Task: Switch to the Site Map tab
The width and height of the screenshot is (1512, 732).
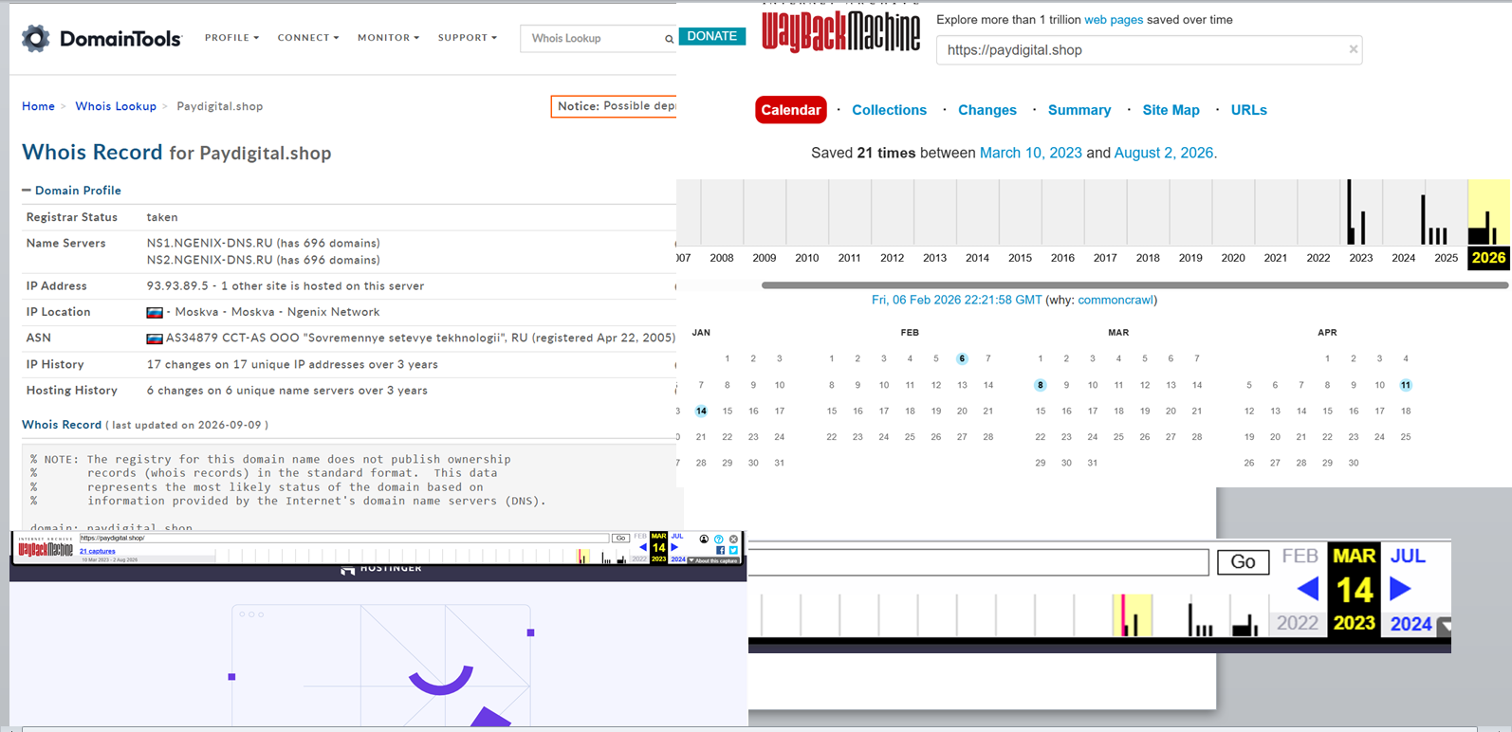Action: click(1171, 110)
